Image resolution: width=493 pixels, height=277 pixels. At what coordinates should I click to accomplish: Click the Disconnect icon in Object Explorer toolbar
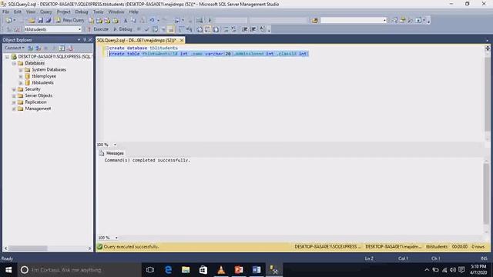click(38, 48)
